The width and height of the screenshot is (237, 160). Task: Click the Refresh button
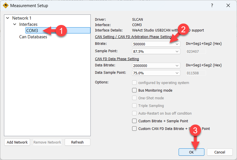[77, 142]
